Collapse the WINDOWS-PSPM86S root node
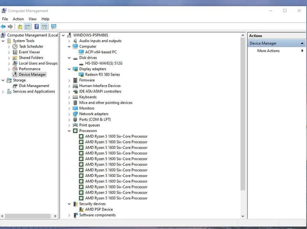 63,35
